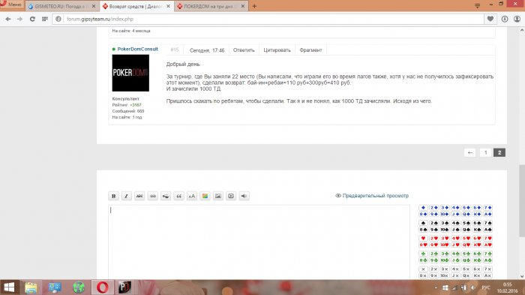Viewport: 525px width, 295px height.
Task: Open the taskbar clock showing 0:55
Action: (x=507, y=287)
